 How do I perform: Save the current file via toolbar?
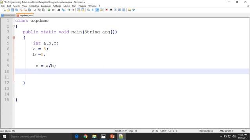point(12,10)
